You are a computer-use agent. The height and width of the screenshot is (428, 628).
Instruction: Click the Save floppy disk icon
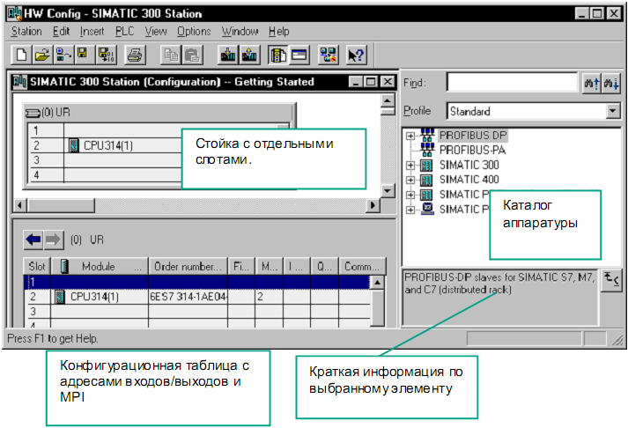[x=83, y=55]
